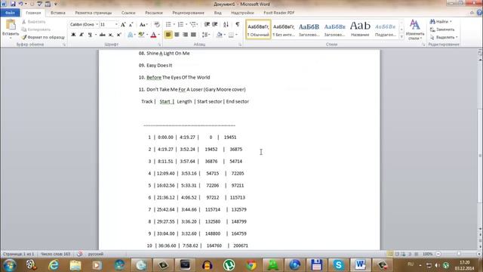Viewport: 483px width, 272px height.
Task: Toggle bold formatting (Ж)
Action: tap(73, 35)
